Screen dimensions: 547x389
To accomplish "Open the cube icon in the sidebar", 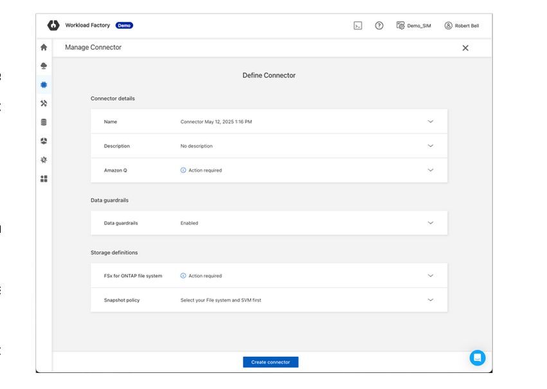I will point(44,141).
